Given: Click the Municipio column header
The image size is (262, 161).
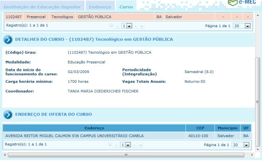Looking at the screenshot, I should click(x=228, y=128).
